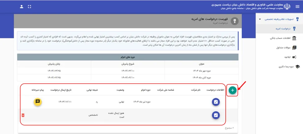Click the نهایی status cell
This screenshot has height=134, width=303.
click(x=121, y=102)
